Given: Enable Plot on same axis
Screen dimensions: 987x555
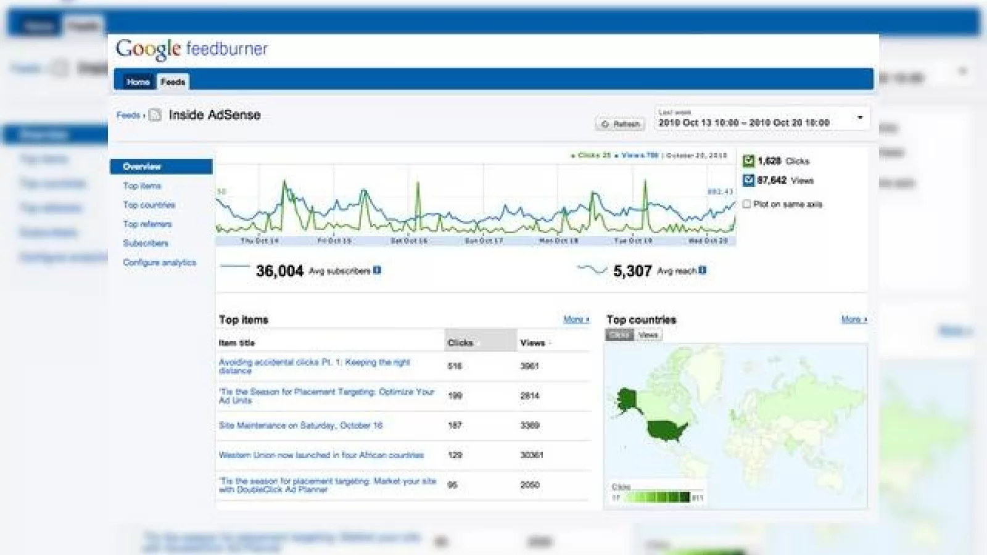Looking at the screenshot, I should pyautogui.click(x=747, y=204).
